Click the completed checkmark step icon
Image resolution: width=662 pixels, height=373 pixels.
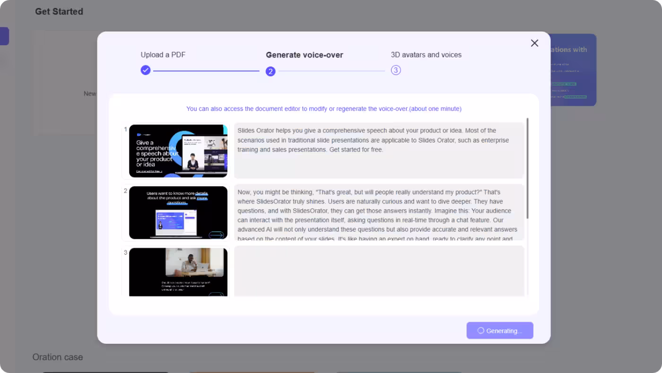tap(146, 70)
